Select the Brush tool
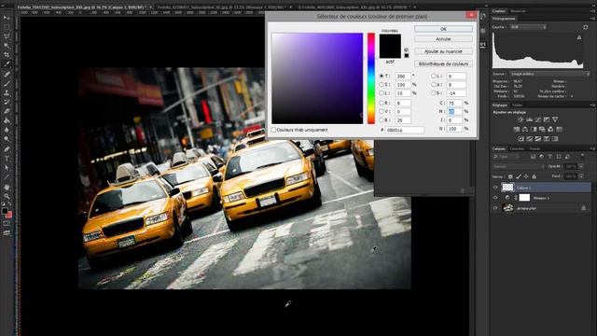The image size is (597, 336). [x=7, y=83]
